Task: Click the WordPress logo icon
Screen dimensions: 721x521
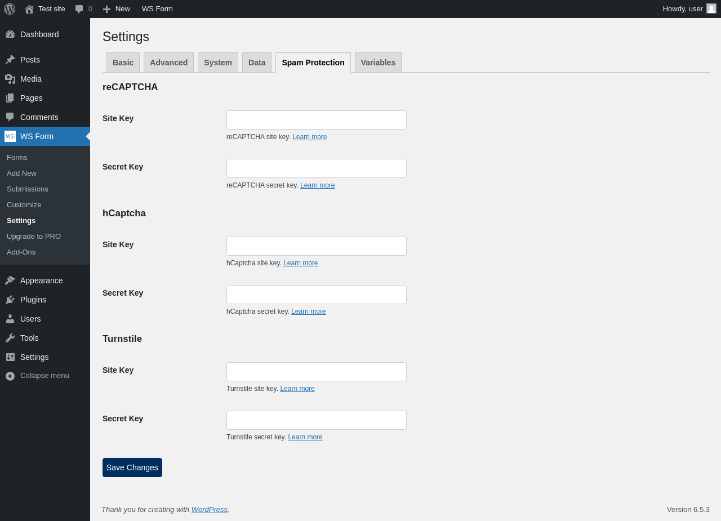Action: click(10, 9)
